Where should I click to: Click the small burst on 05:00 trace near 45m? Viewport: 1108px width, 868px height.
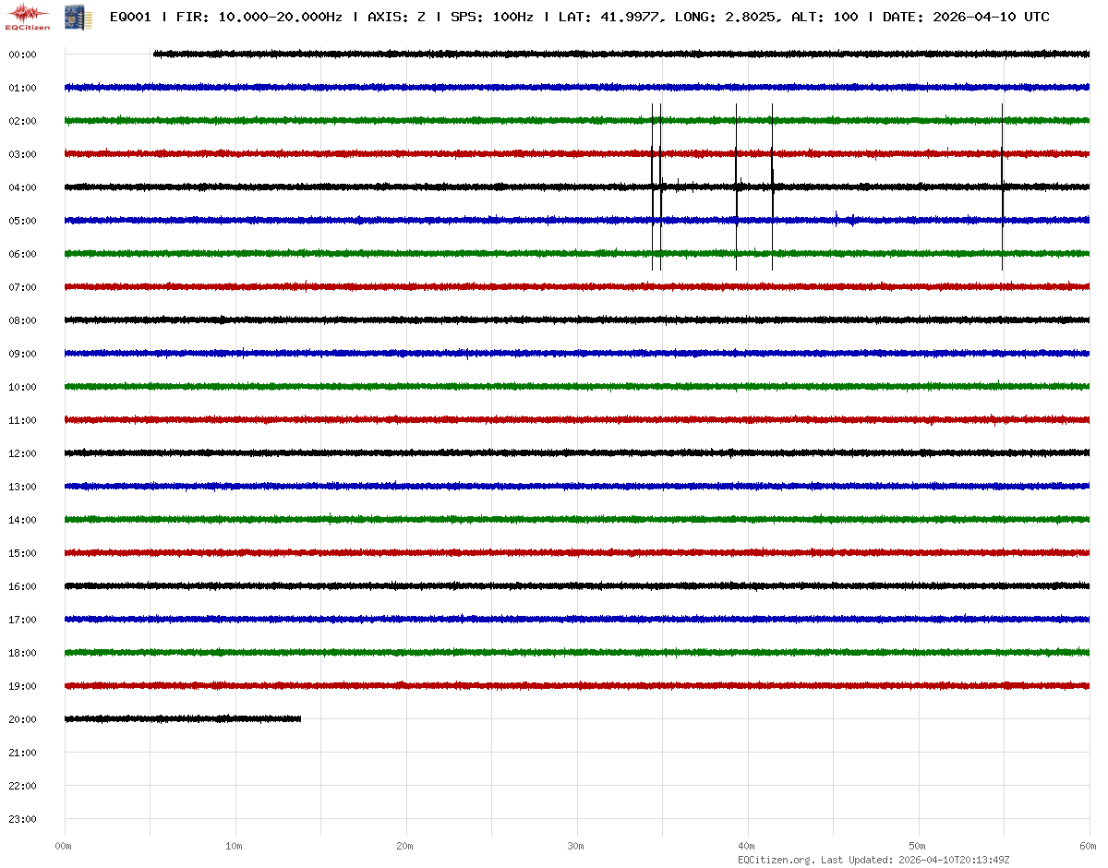[x=837, y=220]
